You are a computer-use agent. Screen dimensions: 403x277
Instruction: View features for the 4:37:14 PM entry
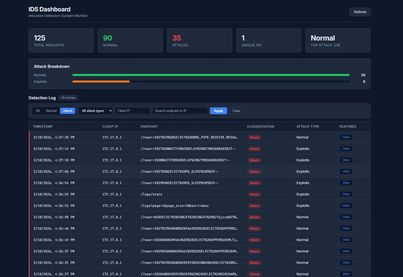(346, 149)
